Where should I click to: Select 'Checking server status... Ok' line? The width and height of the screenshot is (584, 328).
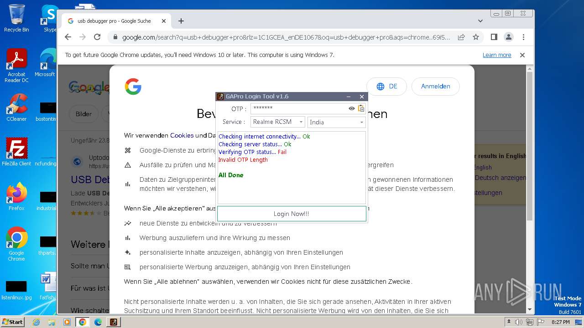[255, 144]
